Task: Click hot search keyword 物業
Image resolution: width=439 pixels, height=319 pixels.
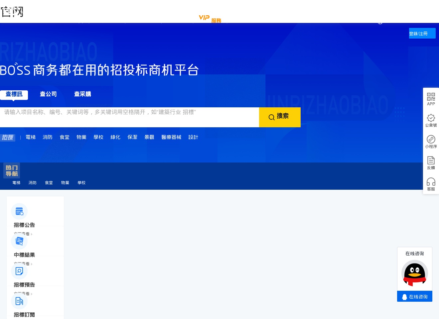Action: [x=81, y=137]
